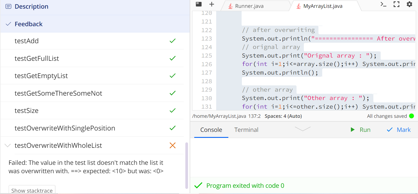This screenshot has width=418, height=194.
Task: Open a new editor tab with plus icon
Action: click(x=212, y=4)
